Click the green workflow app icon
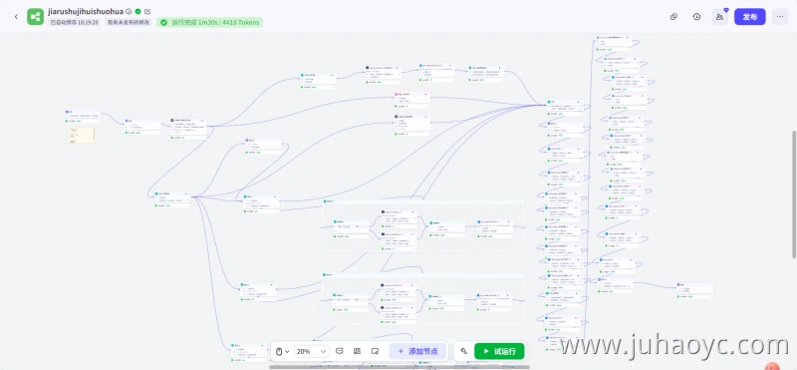The width and height of the screenshot is (797, 370). pos(35,17)
